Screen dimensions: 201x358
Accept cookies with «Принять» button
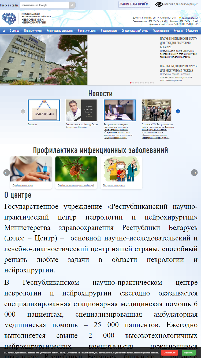coord(189,353)
